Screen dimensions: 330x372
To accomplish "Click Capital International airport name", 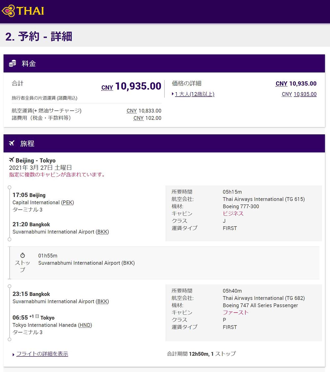I will [36, 202].
